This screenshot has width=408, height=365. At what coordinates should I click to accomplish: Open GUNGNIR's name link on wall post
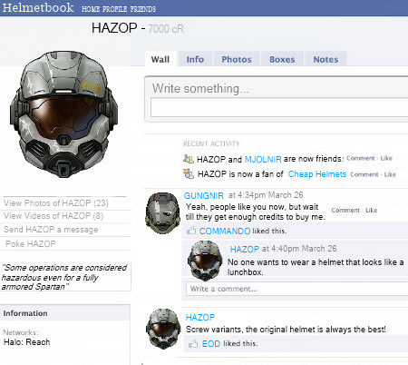coord(204,195)
